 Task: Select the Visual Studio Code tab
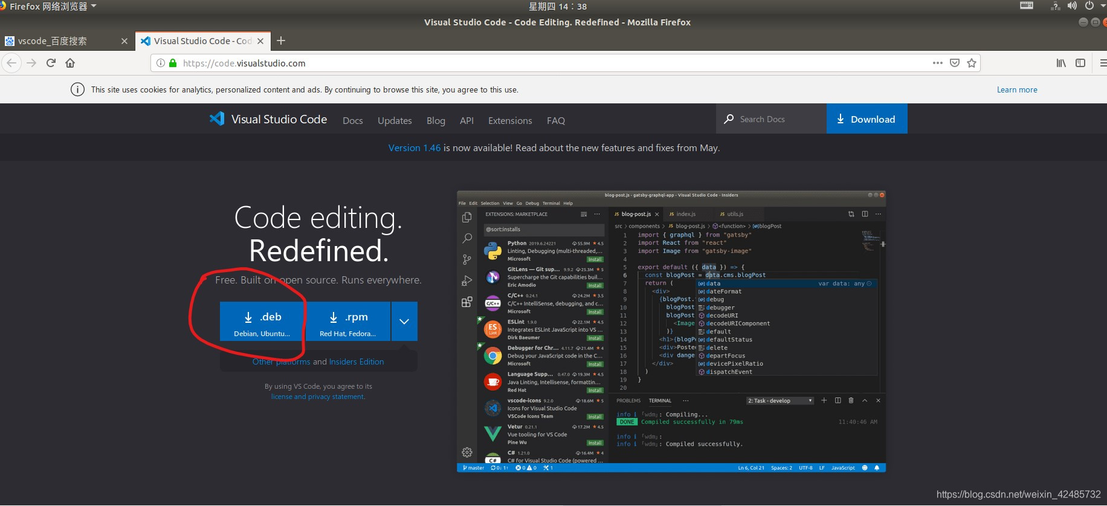(202, 41)
